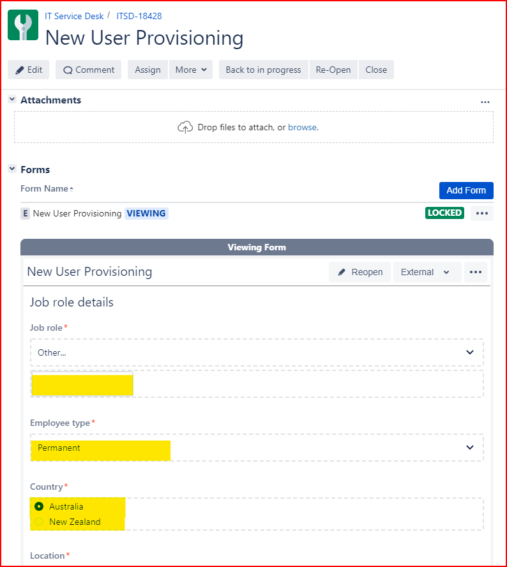Image resolution: width=507 pixels, height=567 pixels.
Task: Collapse the Attachments section
Action: 12,99
